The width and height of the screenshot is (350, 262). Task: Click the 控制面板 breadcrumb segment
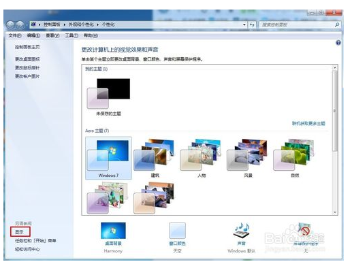pyautogui.click(x=52, y=24)
